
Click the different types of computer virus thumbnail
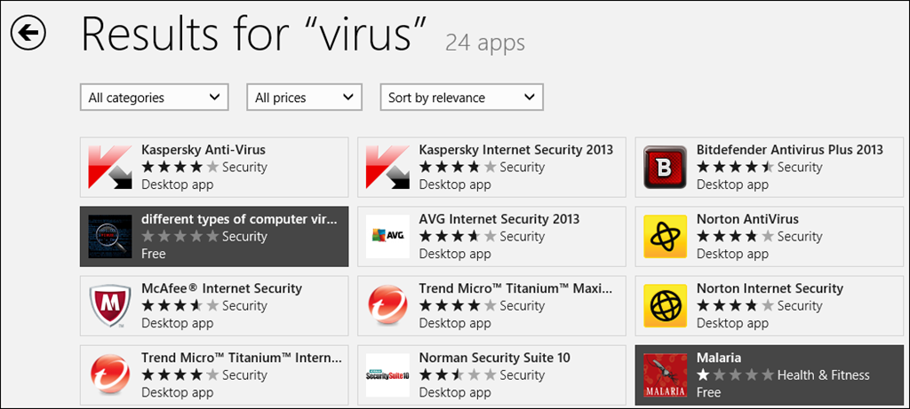point(111,236)
